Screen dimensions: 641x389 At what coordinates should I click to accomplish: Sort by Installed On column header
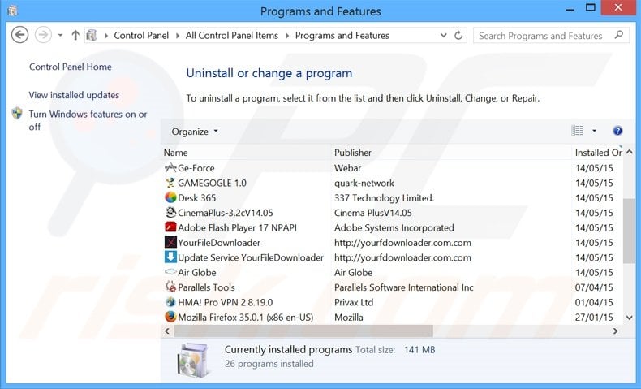pyautogui.click(x=598, y=153)
